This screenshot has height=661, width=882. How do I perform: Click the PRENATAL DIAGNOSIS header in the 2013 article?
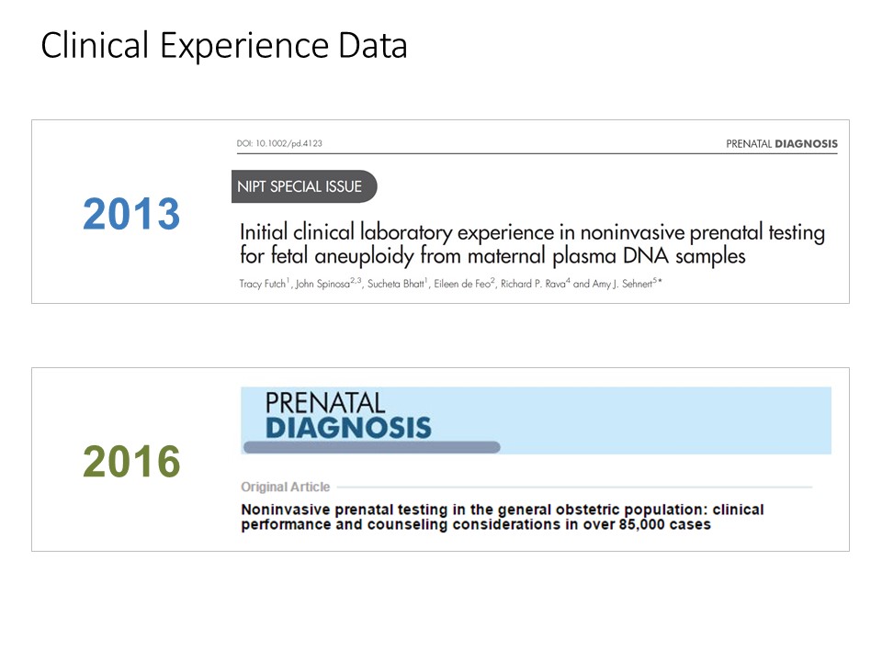[781, 143]
